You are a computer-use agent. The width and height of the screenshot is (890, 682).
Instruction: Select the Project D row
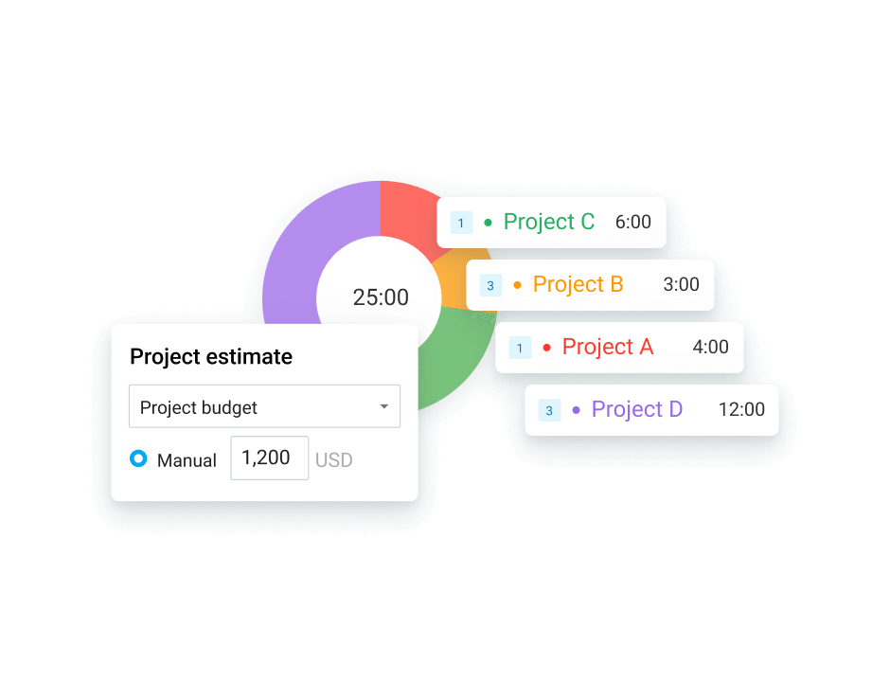point(650,409)
